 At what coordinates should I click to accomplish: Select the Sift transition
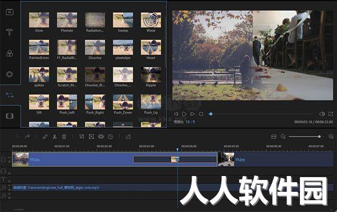point(39,102)
